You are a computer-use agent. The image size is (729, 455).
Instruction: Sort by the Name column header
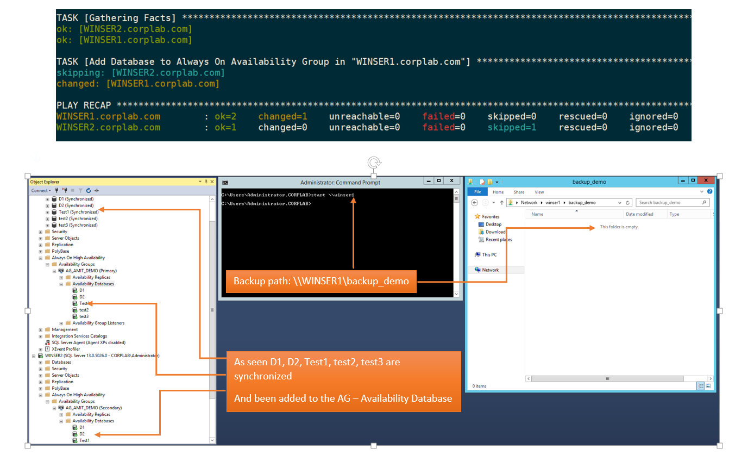[x=576, y=214]
